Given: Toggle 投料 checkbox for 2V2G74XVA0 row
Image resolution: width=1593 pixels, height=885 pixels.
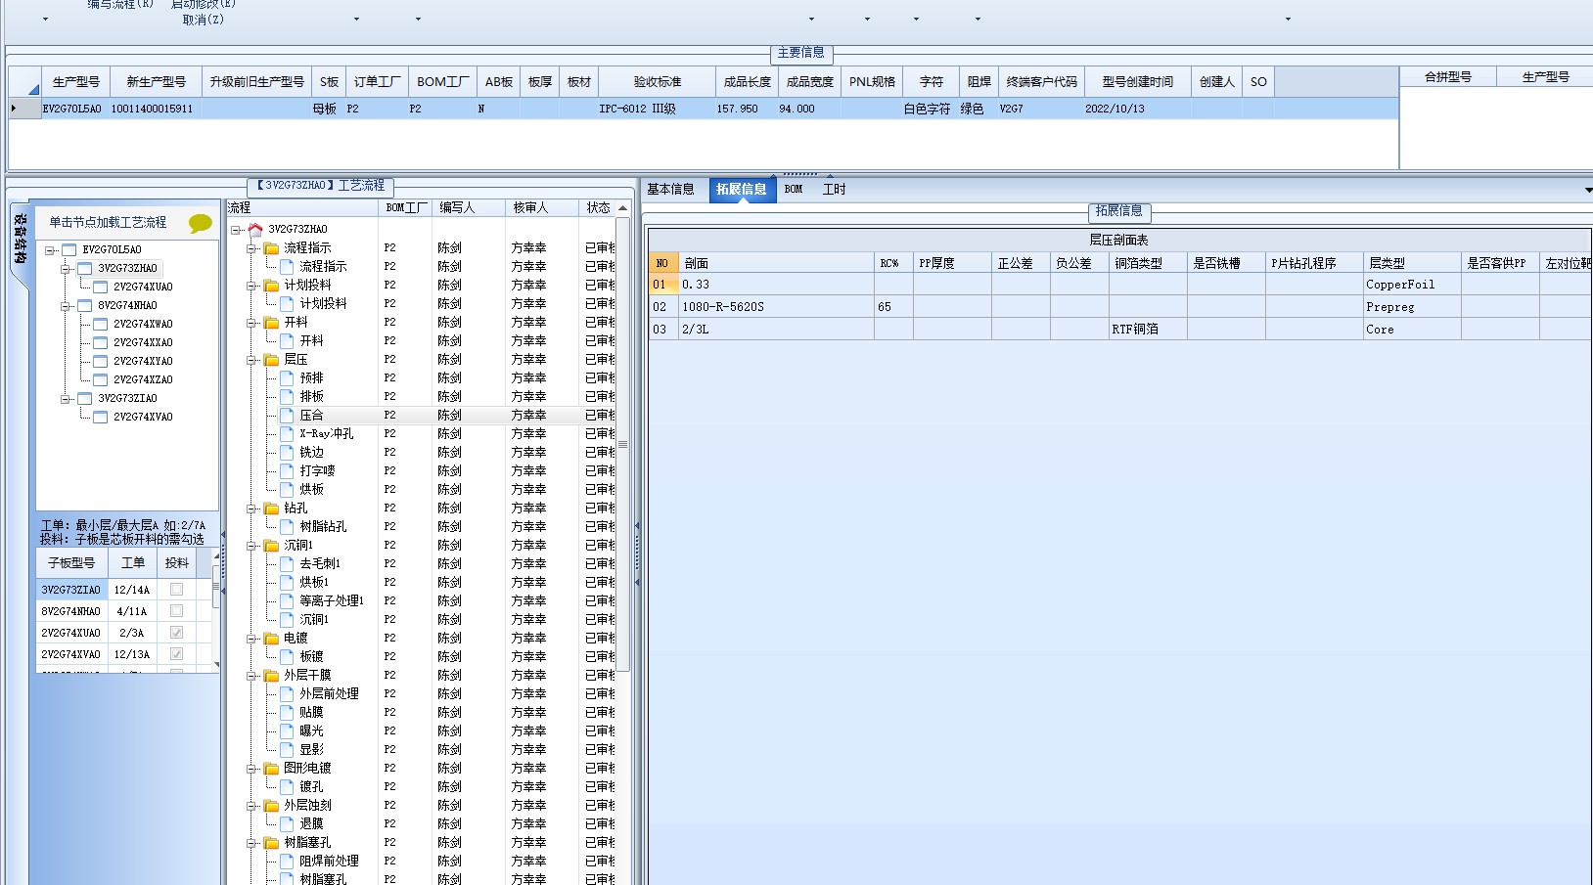Looking at the screenshot, I should point(176,654).
